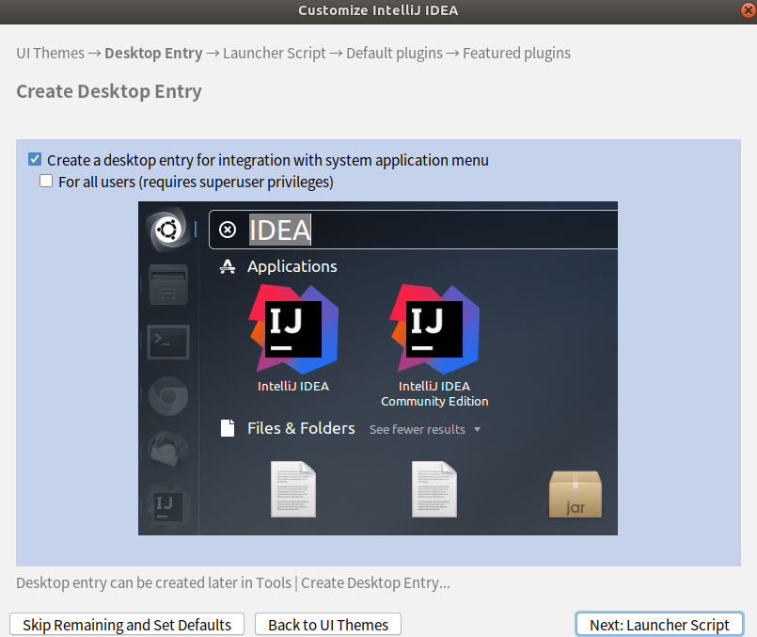The height and width of the screenshot is (637, 757).
Task: Click the clear search X icon in preview
Action: 228,230
